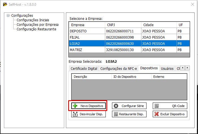
Task: Collapse the Configurações tree node
Action: 8,16
